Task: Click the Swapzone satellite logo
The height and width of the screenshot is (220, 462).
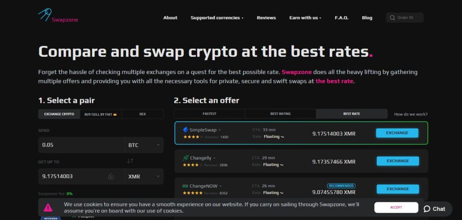Action: tap(45, 15)
